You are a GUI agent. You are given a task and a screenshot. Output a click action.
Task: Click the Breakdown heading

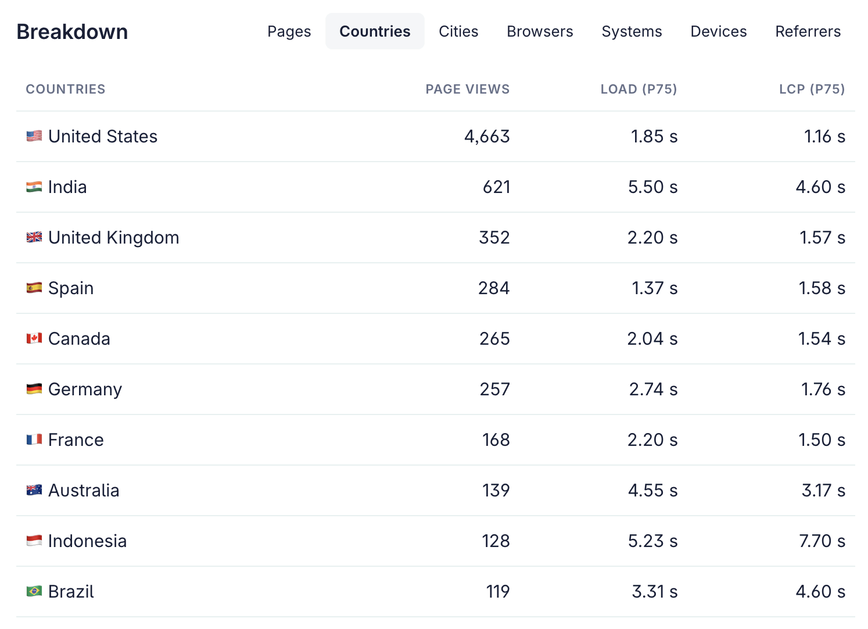pyautogui.click(x=72, y=31)
